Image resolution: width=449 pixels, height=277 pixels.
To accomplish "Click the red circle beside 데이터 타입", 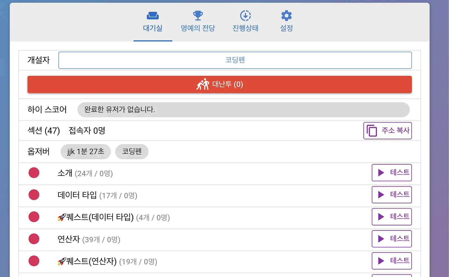I will [x=34, y=195].
